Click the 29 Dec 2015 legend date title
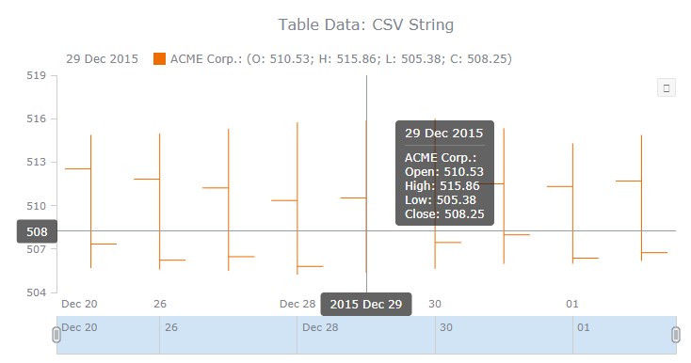This screenshot has width=691, height=363. click(103, 59)
